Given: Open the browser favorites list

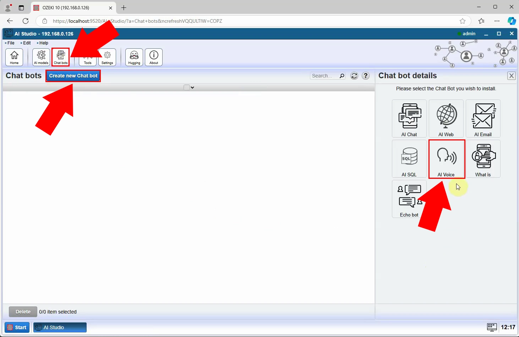Looking at the screenshot, I should [481, 21].
